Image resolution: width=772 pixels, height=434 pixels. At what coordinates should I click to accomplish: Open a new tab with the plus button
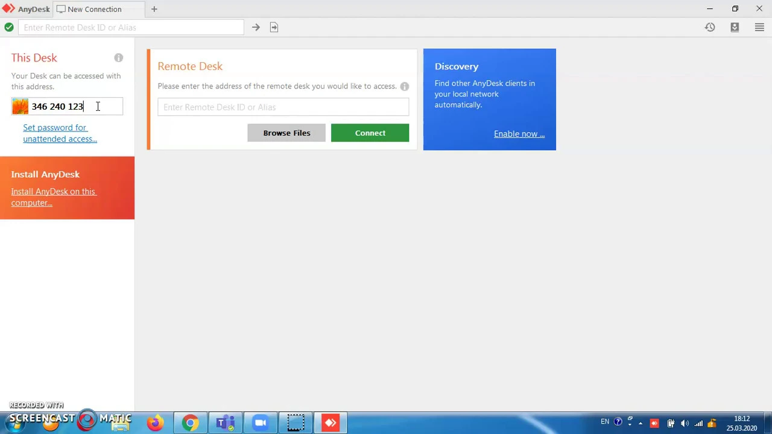[154, 9]
